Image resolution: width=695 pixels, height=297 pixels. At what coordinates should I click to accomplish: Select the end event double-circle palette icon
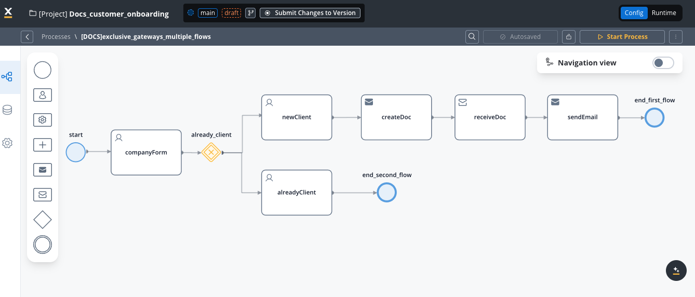tap(43, 245)
